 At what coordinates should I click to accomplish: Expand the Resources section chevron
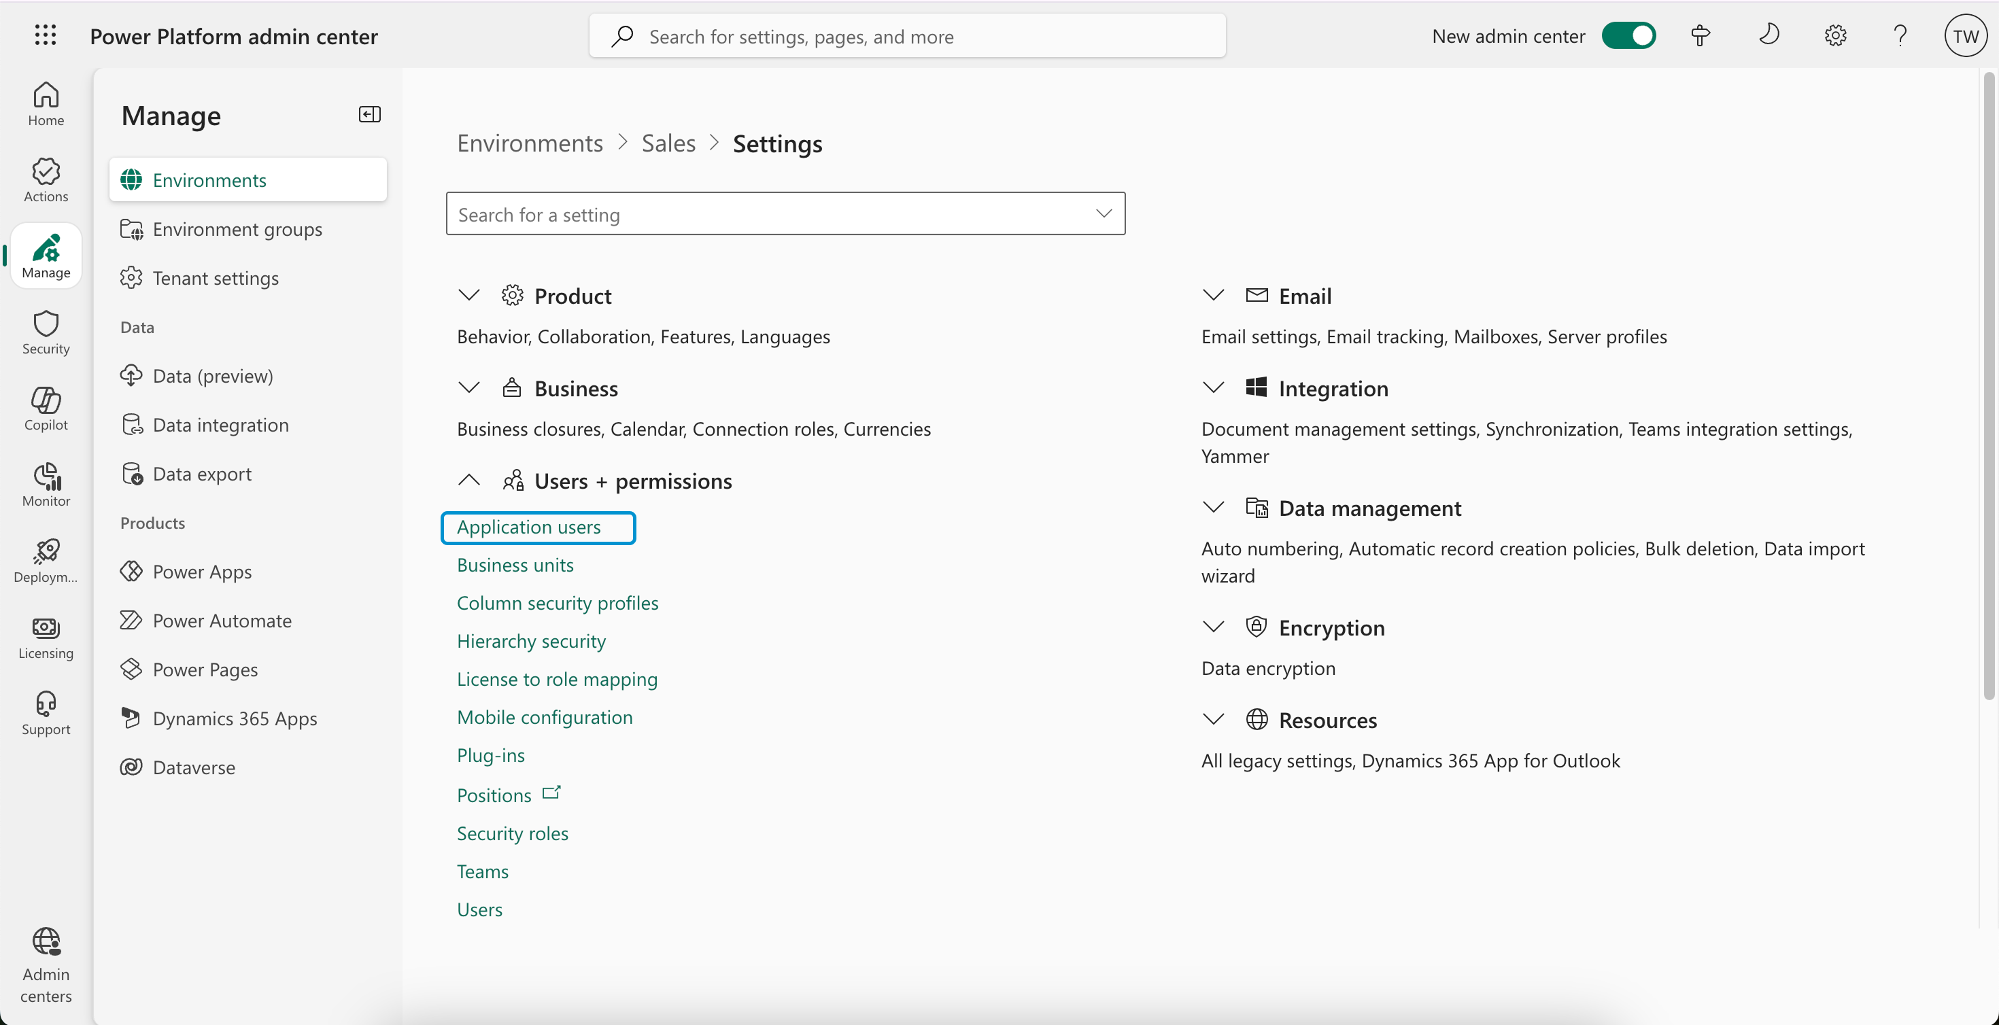click(x=1213, y=719)
